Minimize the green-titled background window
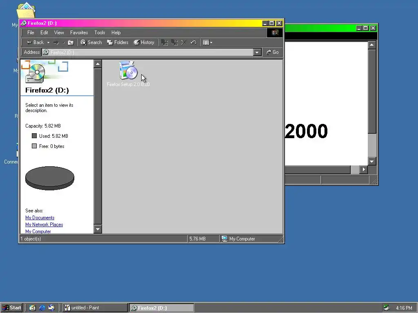 coord(359,28)
